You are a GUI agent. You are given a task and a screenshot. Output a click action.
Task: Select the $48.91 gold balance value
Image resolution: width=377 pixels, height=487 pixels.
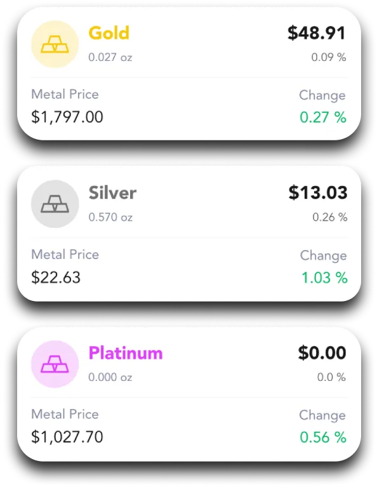(317, 33)
